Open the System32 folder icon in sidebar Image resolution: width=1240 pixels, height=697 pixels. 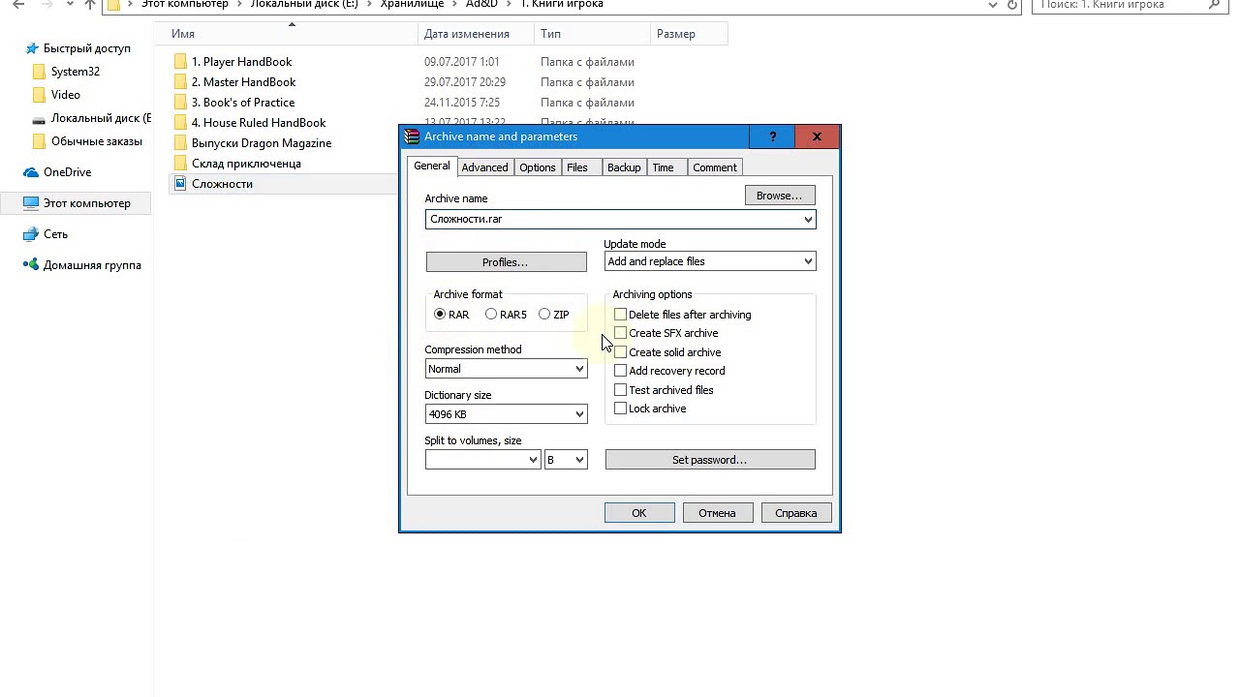[x=39, y=72]
